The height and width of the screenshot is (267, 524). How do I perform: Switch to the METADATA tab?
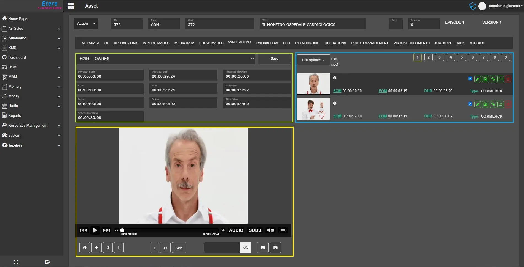[x=90, y=43]
